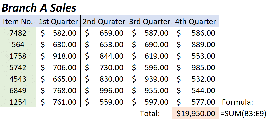Click the =SUM(B3:E9) formula text

[x=243, y=114]
